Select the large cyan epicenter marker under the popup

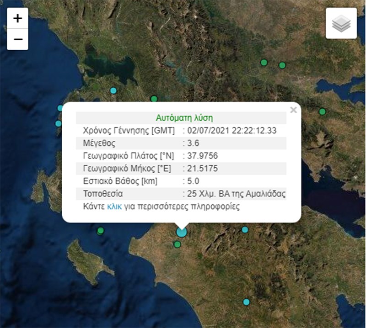click(182, 232)
